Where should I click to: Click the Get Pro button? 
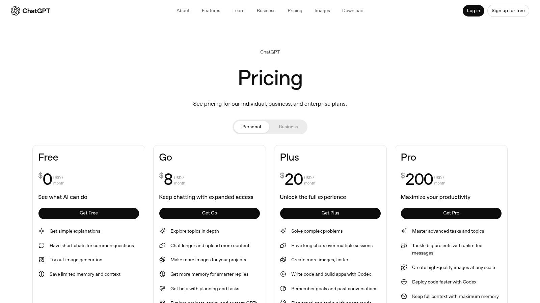[x=451, y=213]
